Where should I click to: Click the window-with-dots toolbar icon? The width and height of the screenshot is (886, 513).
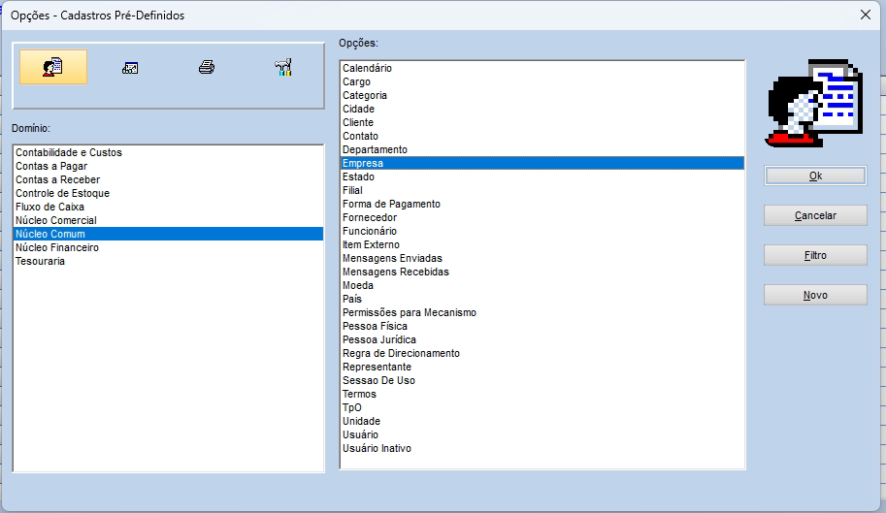click(x=130, y=68)
